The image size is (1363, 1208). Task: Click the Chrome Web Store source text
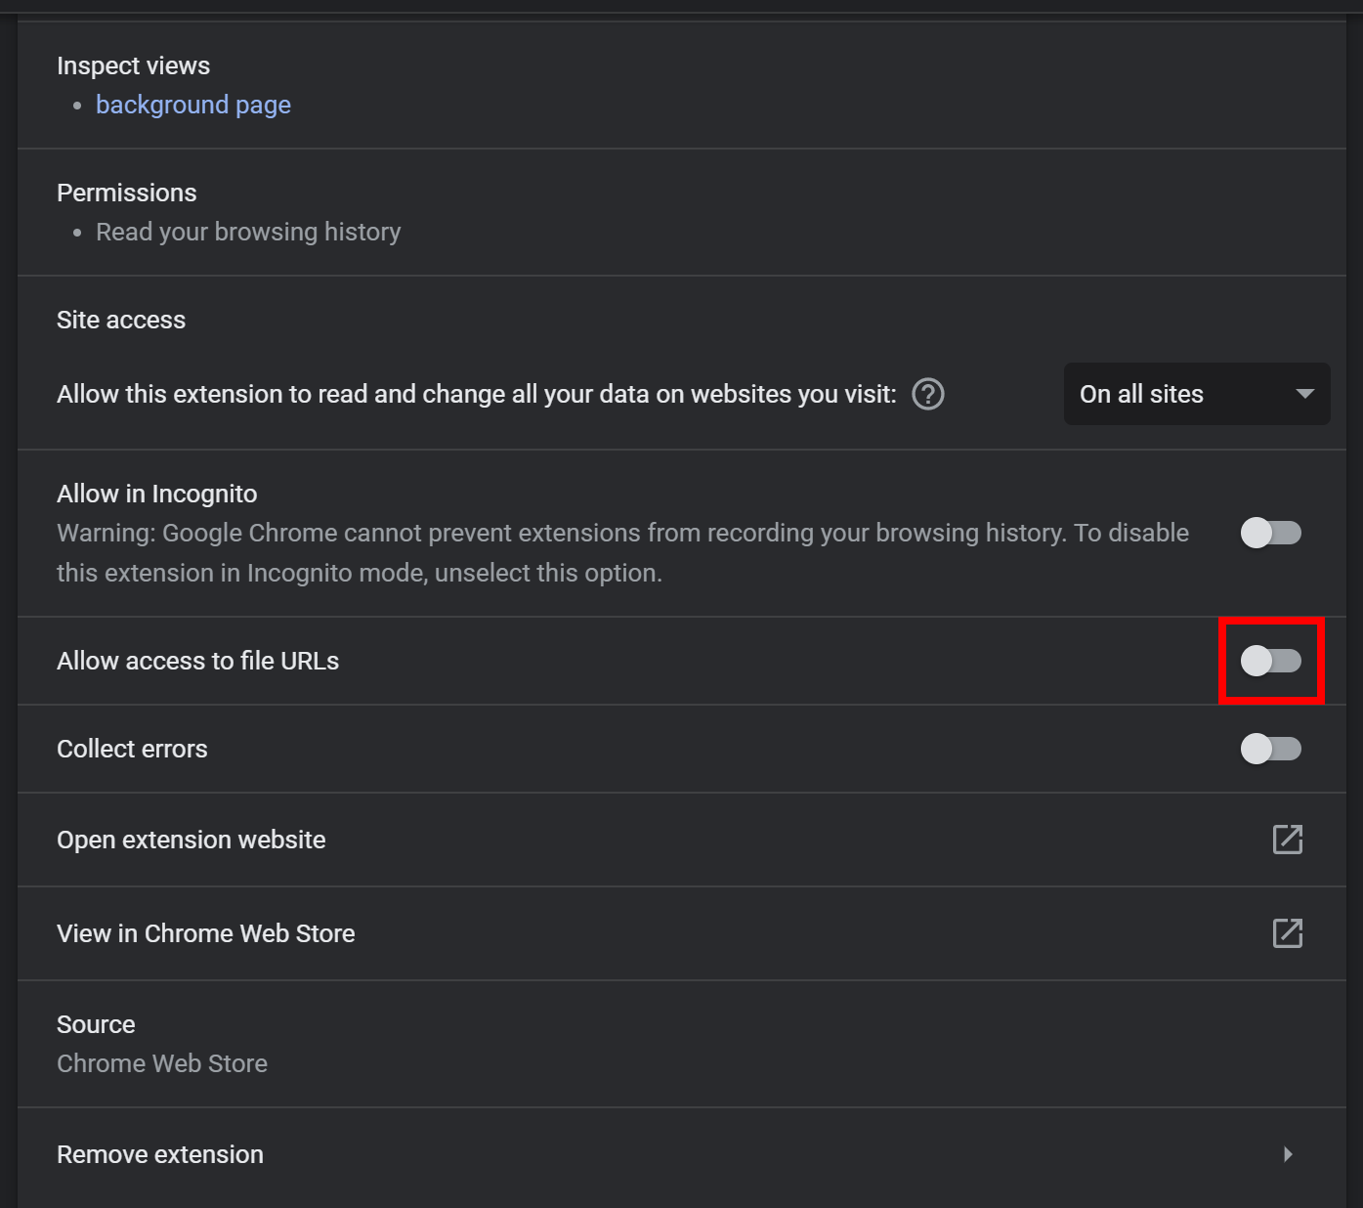pos(162,1063)
